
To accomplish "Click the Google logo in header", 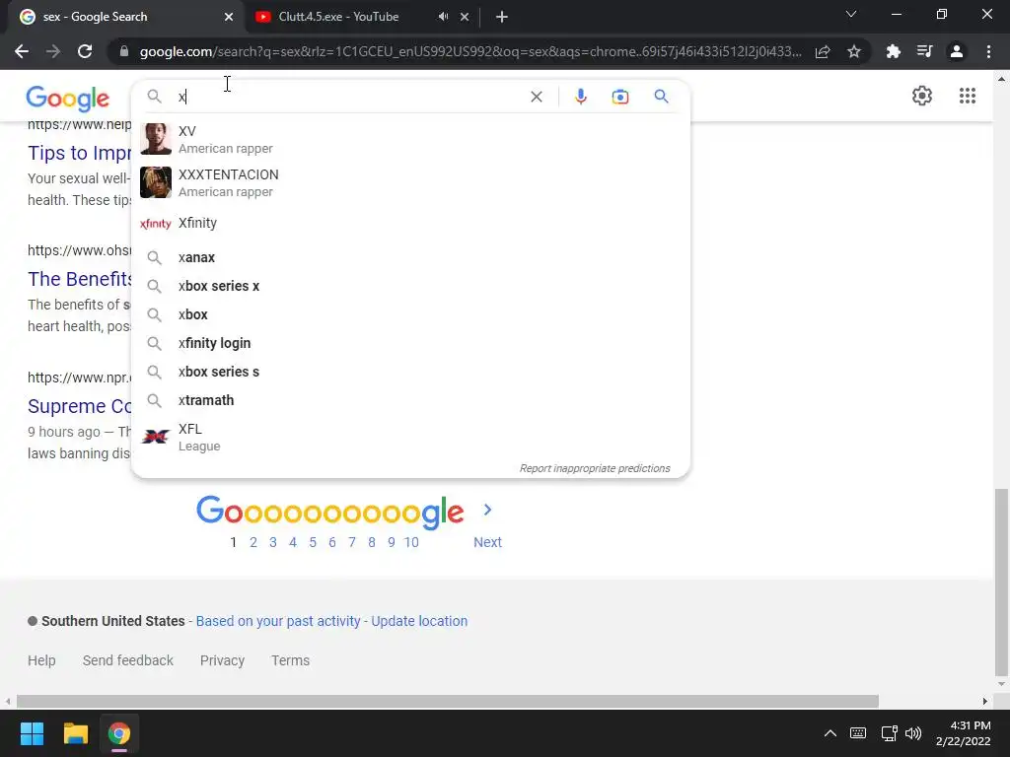I will click(x=68, y=99).
